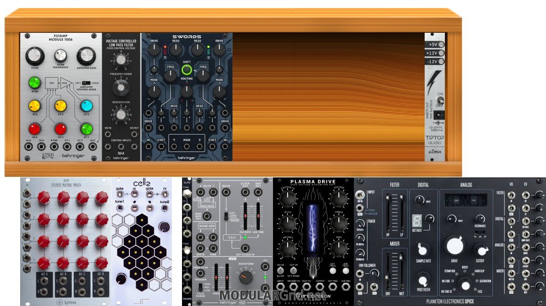Screen dimensions: 546x306
Task: Click the TRIGGER jack on Behringer 150
Action: coord(200,274)
